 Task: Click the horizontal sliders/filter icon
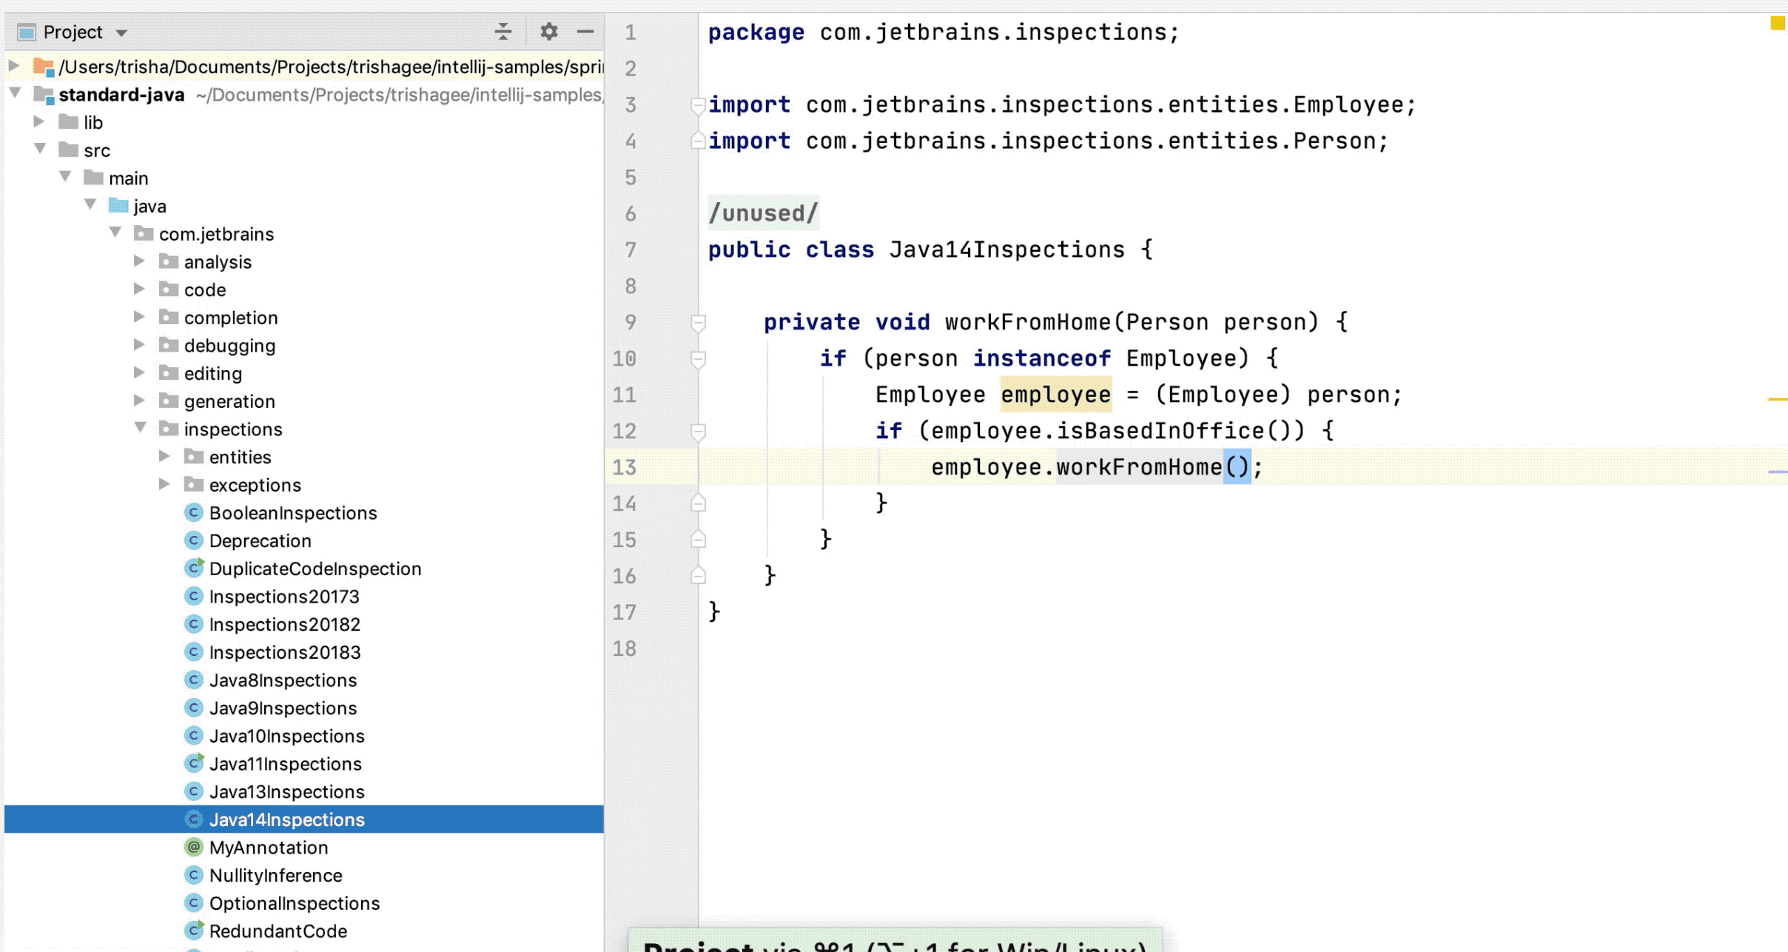[x=503, y=32]
